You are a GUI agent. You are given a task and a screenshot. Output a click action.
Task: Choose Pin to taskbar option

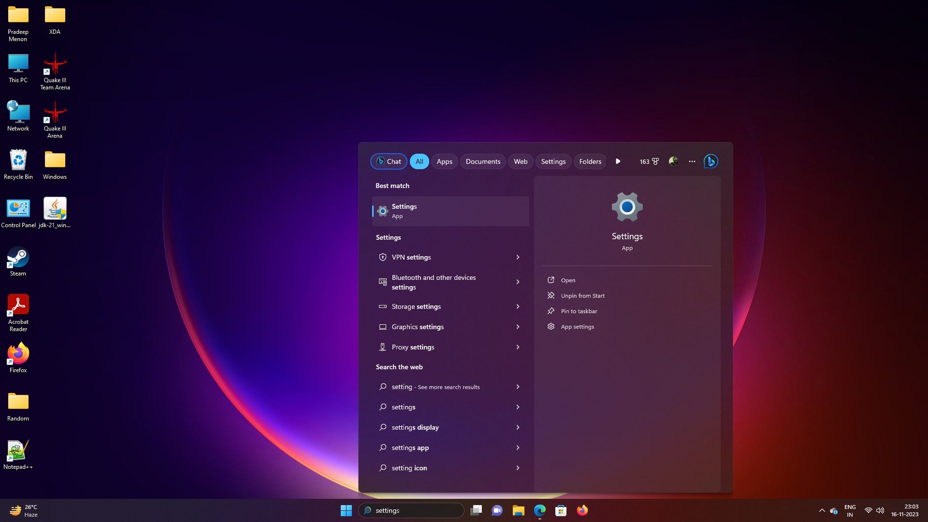[x=579, y=311]
